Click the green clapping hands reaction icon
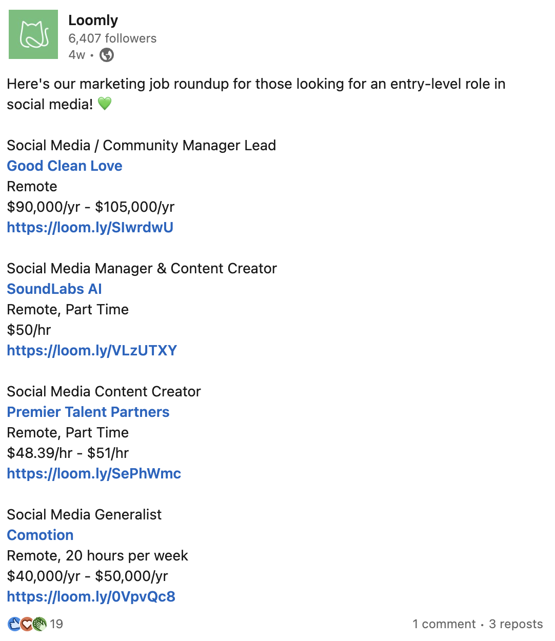This screenshot has width=555, height=641. point(41,624)
